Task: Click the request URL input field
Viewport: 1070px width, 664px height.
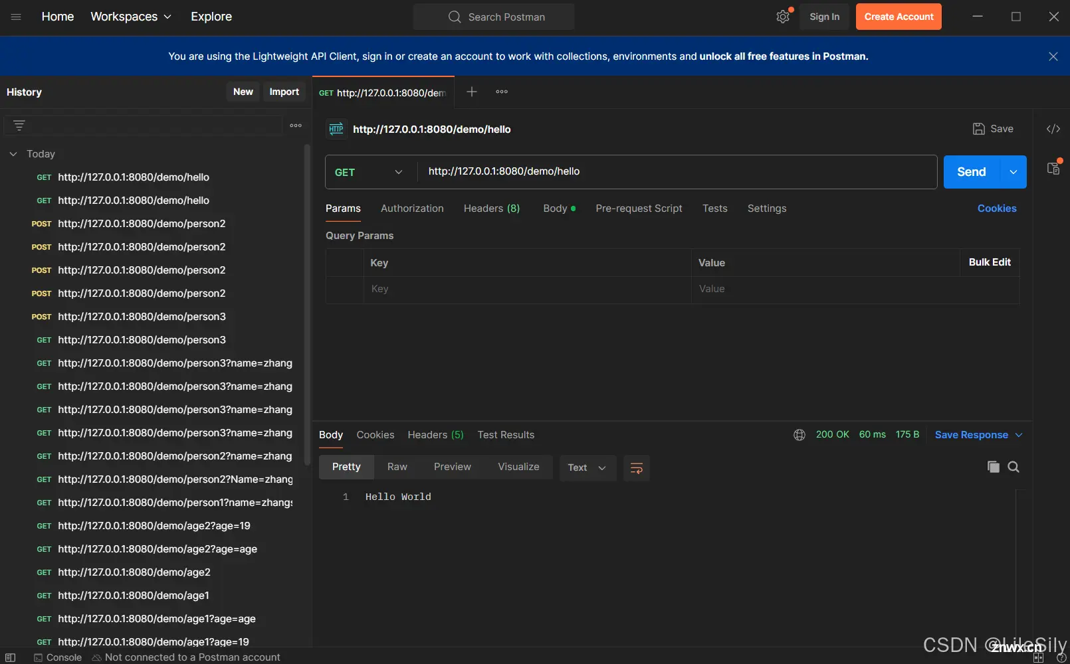Action: 677,172
